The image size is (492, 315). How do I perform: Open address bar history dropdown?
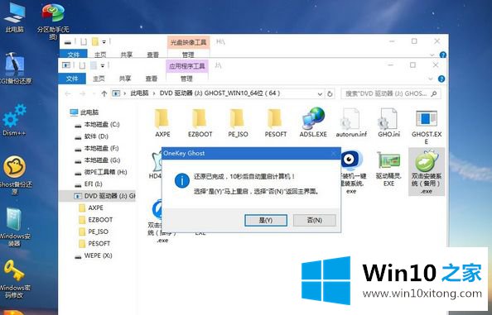point(320,93)
